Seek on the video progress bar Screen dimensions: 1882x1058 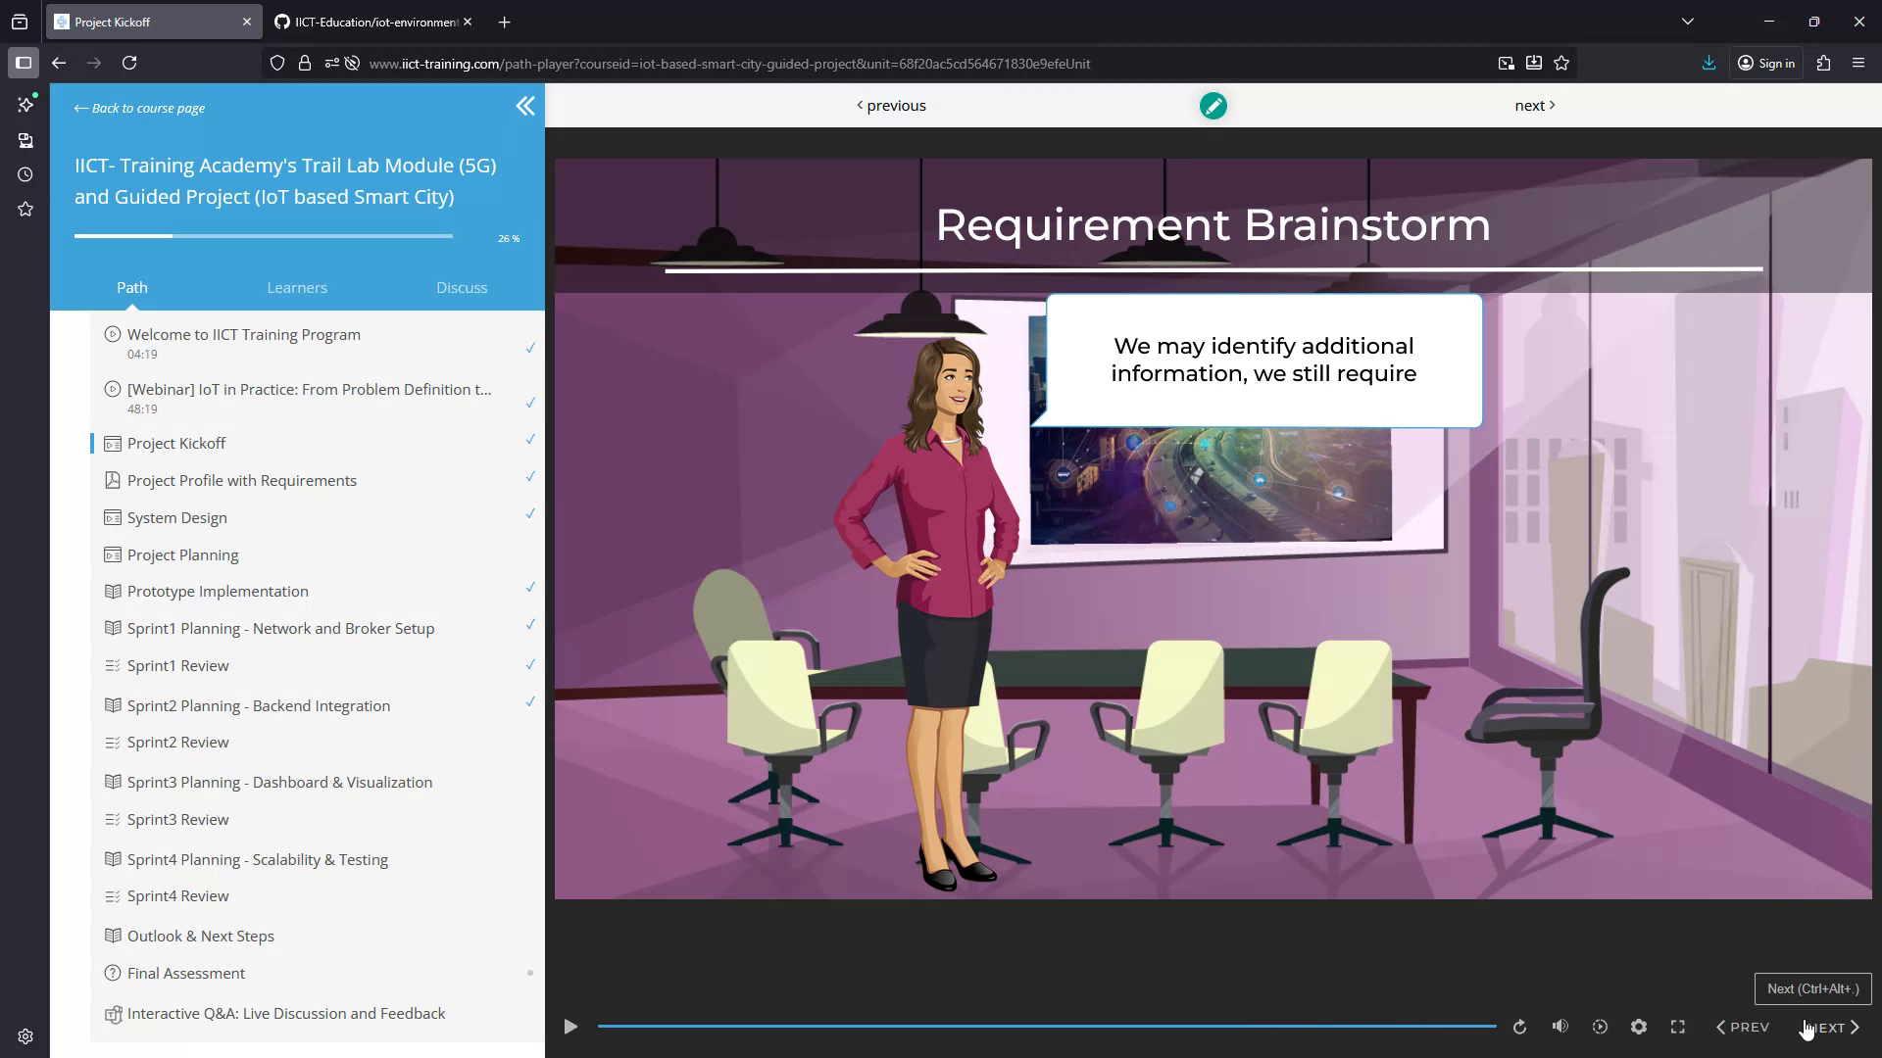[x=1049, y=1026]
